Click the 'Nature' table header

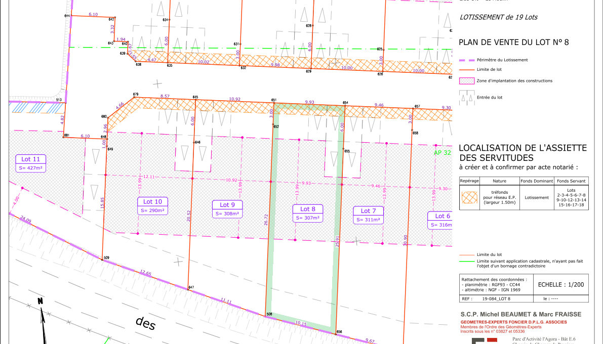pos(500,181)
